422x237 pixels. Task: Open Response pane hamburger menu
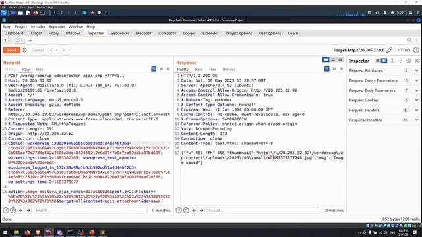click(342, 69)
